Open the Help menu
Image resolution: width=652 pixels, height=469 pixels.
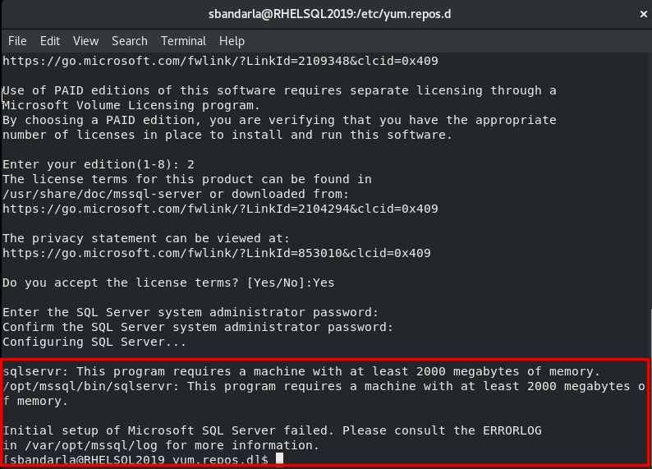[x=232, y=40]
